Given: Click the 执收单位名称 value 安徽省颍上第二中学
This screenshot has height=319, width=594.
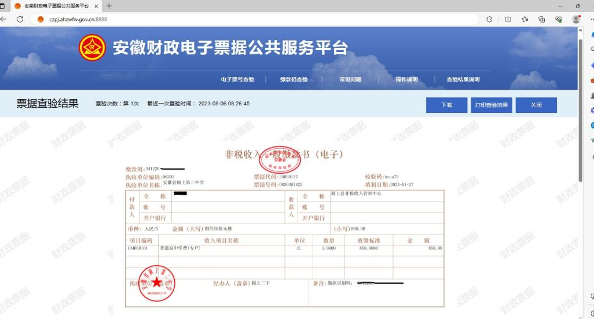Looking at the screenshot, I should click(184, 182).
